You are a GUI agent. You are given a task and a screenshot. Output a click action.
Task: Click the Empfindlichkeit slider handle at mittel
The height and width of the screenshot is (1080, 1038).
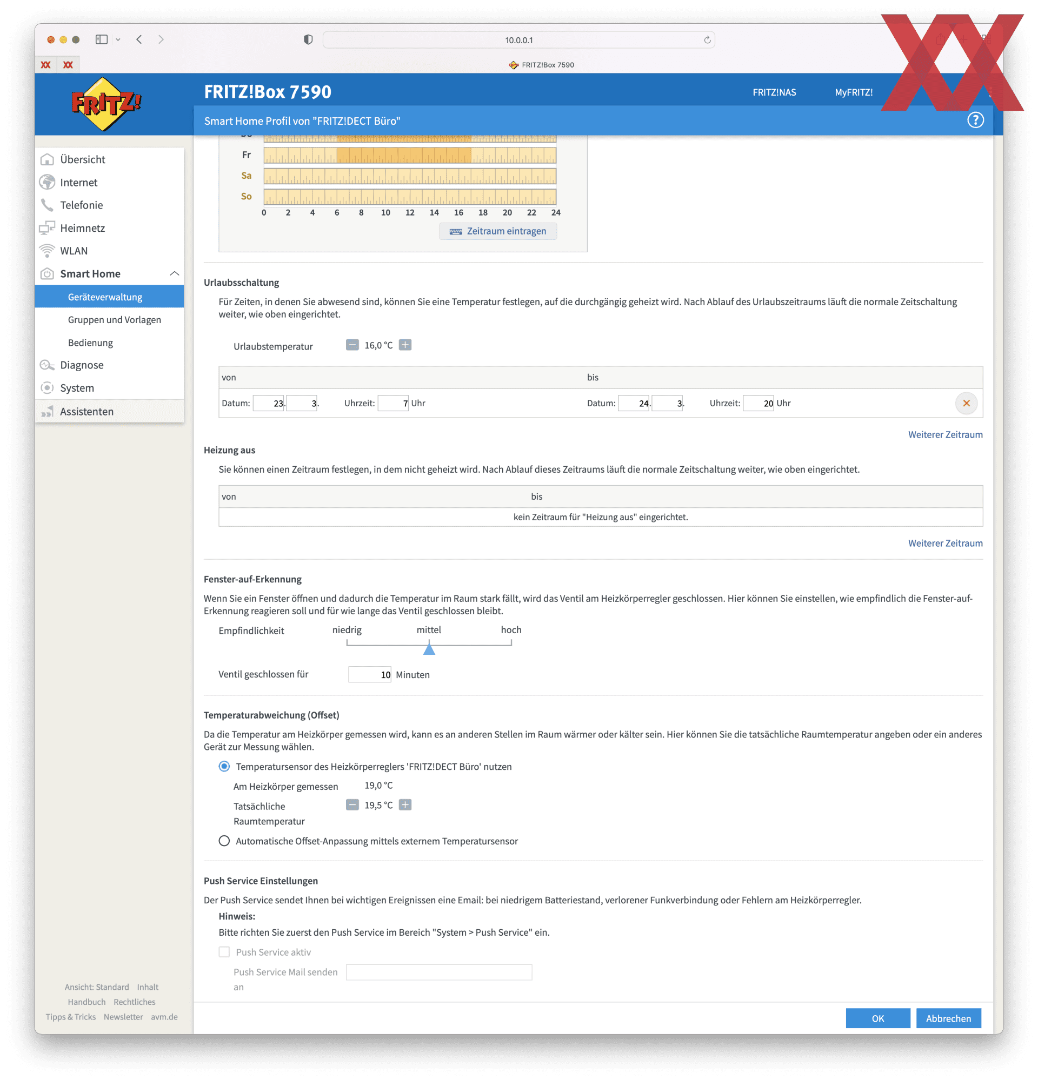429,648
